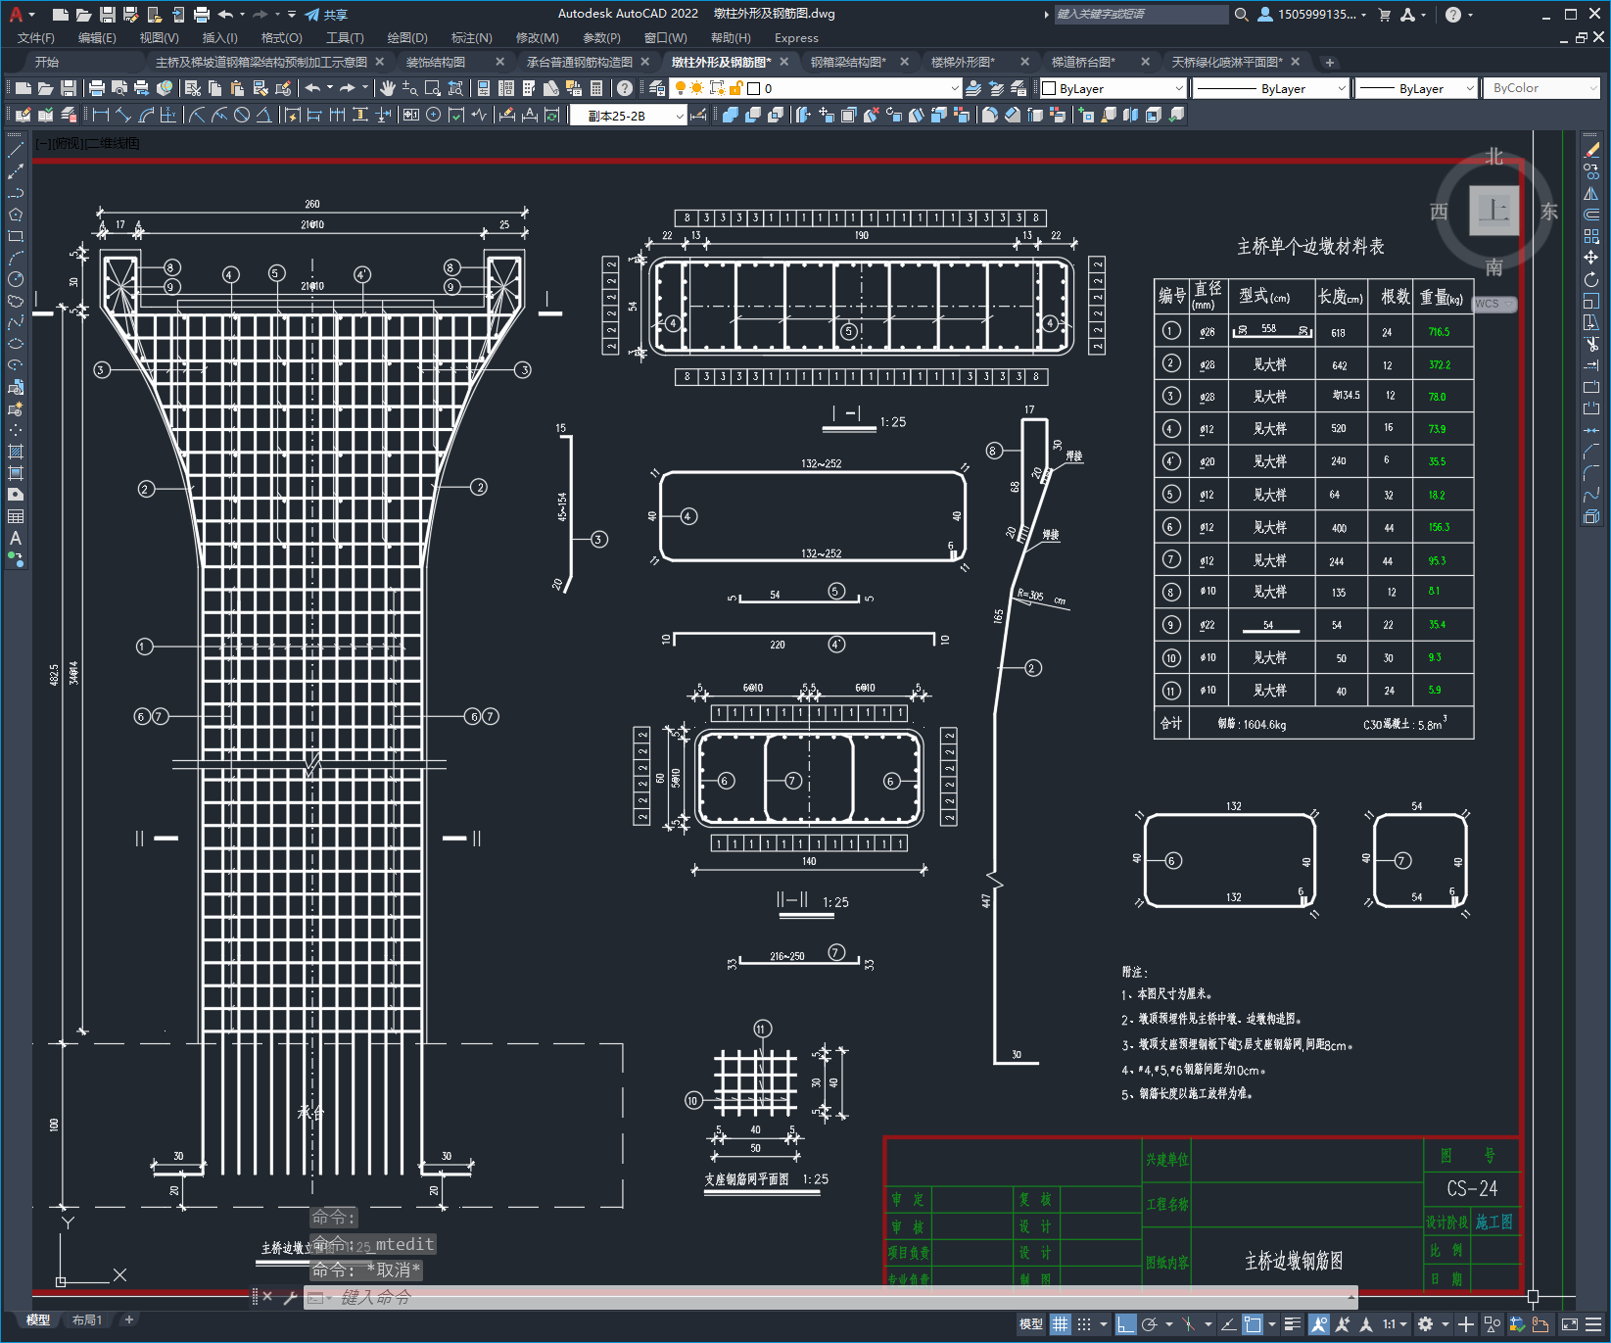The height and width of the screenshot is (1343, 1611).
Task: Click the Circle tool in the draw toolbar
Action: (x=16, y=279)
